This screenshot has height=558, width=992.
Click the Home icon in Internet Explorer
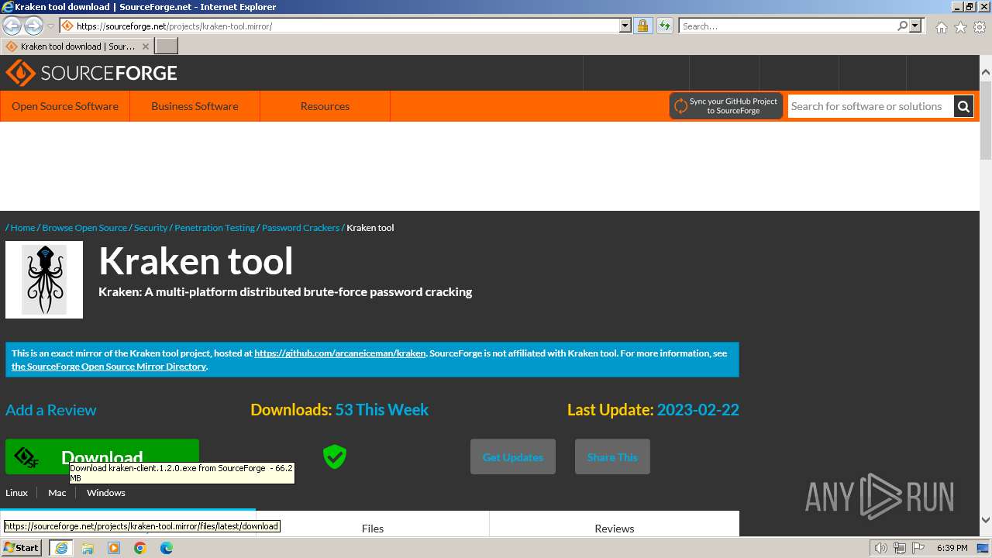click(x=941, y=27)
